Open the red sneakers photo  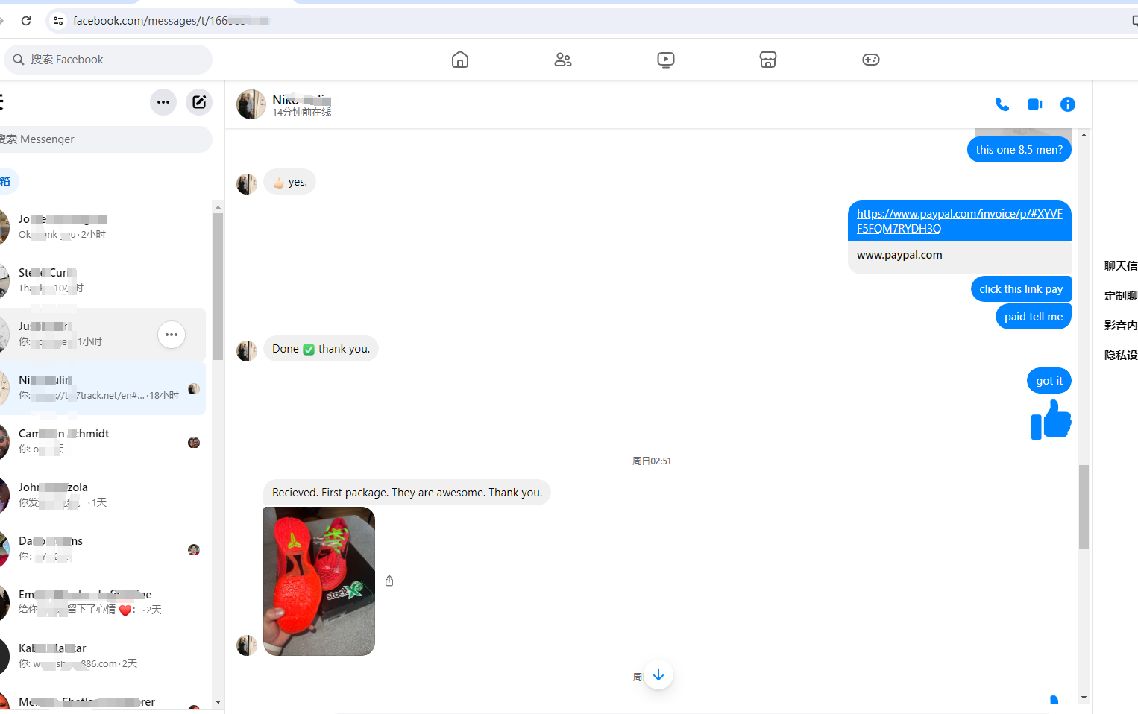point(319,581)
